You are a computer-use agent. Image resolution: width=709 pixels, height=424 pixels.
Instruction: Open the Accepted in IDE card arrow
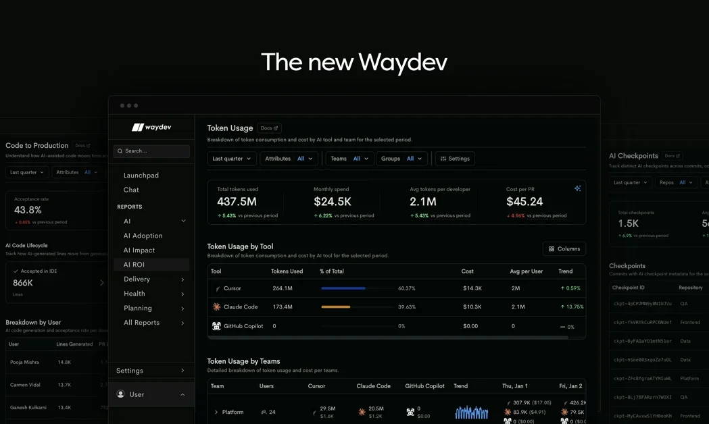point(102,283)
